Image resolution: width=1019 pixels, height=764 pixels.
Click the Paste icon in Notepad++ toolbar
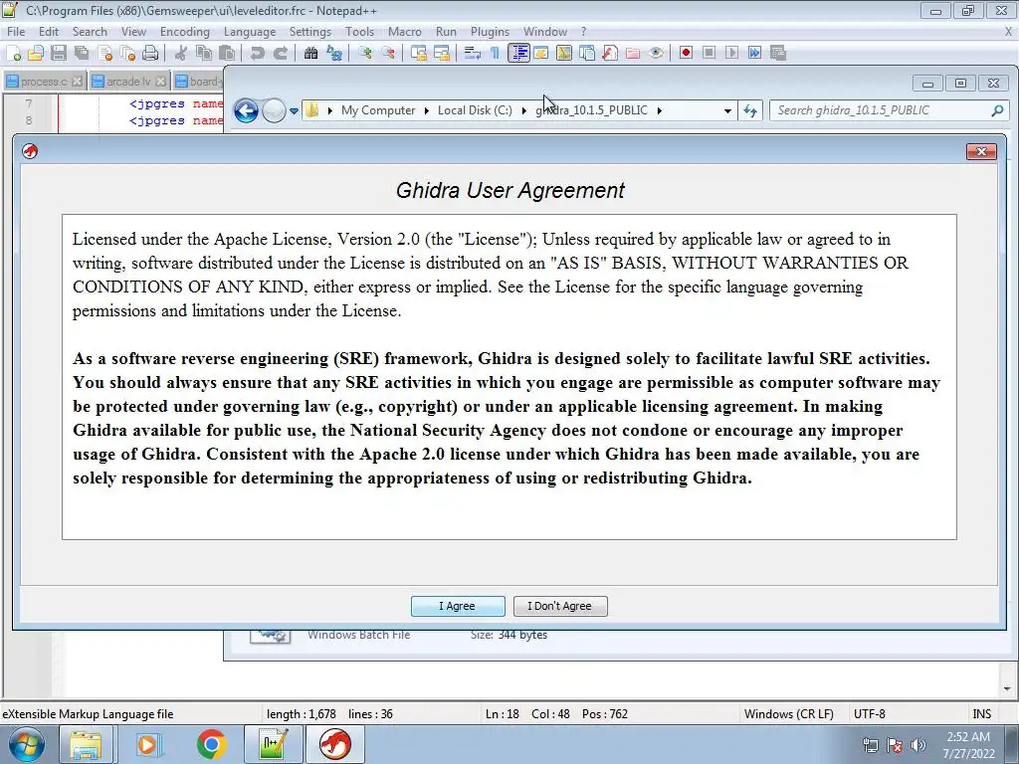tap(226, 54)
